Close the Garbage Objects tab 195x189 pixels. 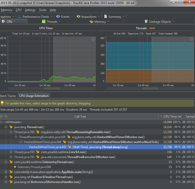(x=173, y=21)
